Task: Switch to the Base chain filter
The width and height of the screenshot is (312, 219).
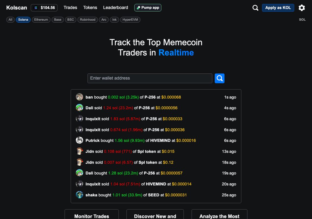Action: (58, 20)
